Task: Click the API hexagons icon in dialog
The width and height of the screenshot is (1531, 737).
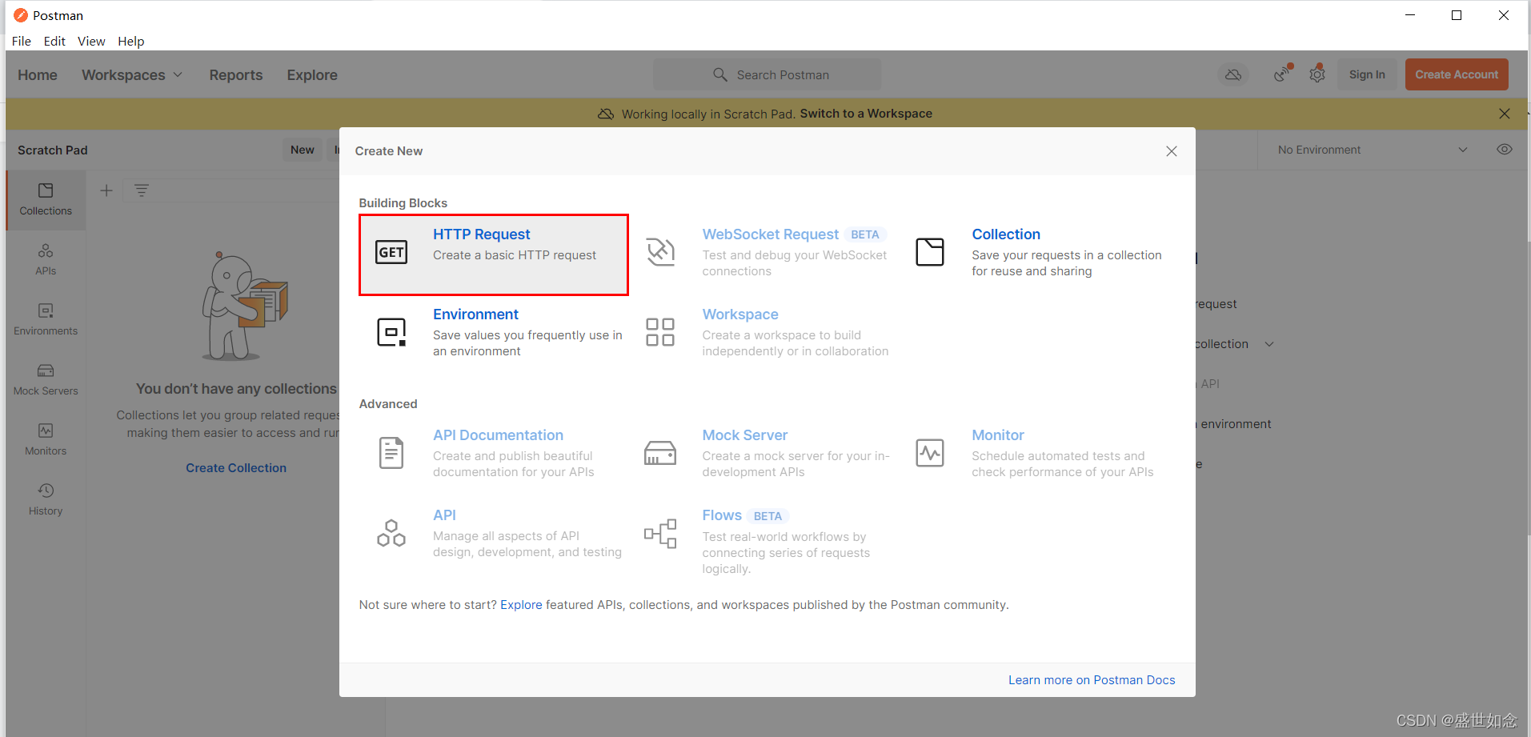Action: click(391, 533)
